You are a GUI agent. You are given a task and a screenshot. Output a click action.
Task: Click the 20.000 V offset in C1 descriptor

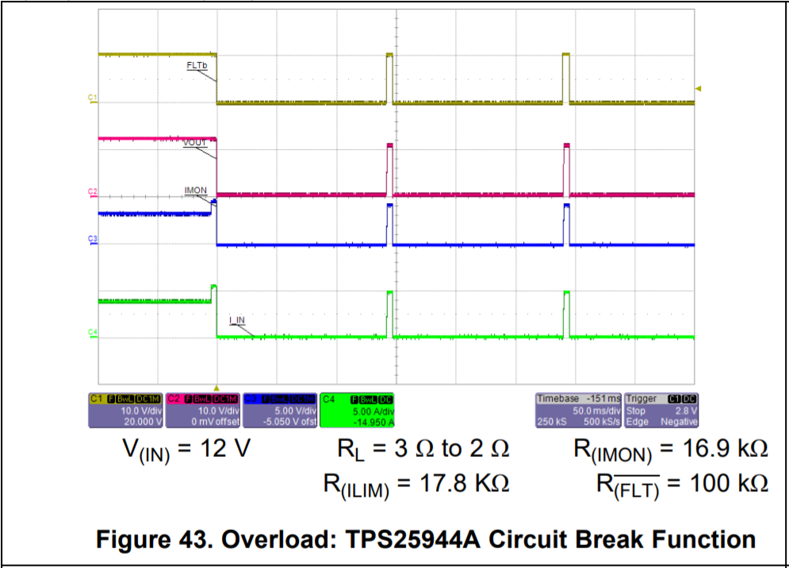(x=143, y=421)
